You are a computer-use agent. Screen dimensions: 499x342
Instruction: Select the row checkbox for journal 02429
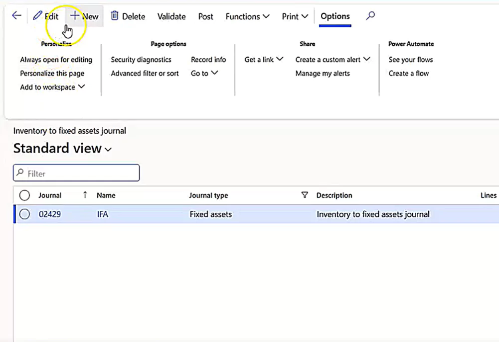[x=24, y=214]
